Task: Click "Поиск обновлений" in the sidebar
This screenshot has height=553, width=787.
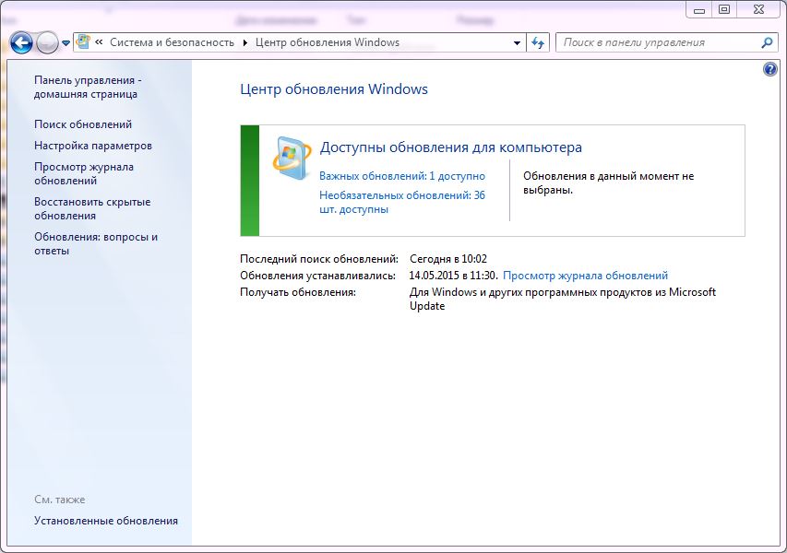Action: pos(83,124)
